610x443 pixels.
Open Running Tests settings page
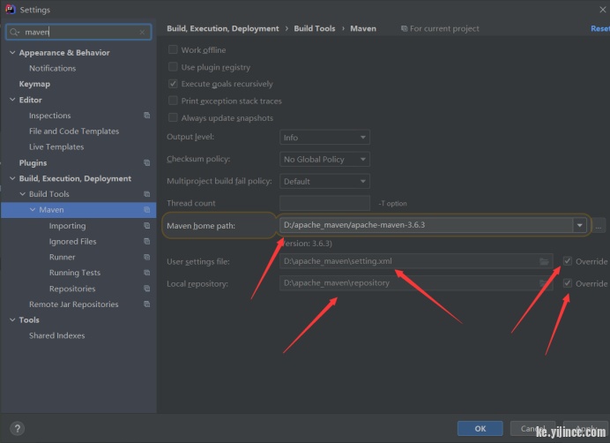pyautogui.click(x=75, y=273)
